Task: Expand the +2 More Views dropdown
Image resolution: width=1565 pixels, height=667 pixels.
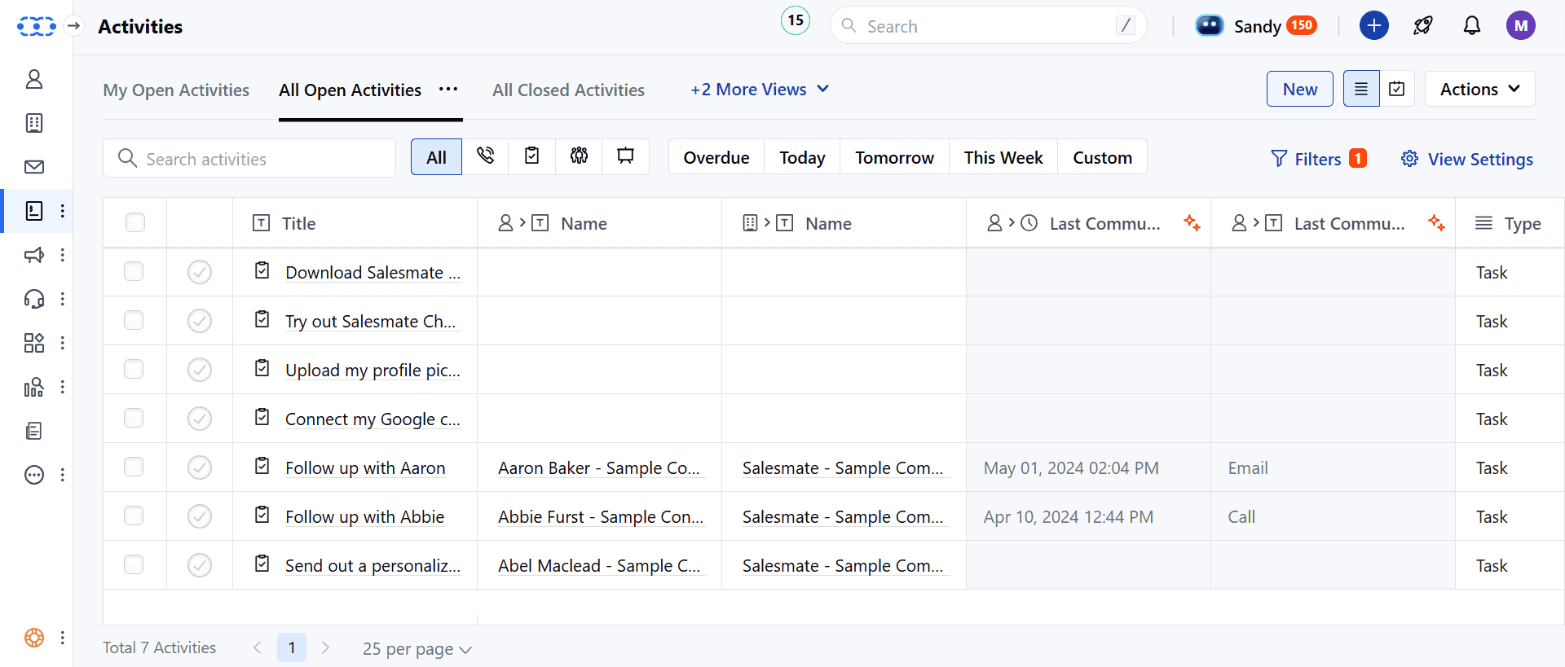Action: click(x=759, y=90)
